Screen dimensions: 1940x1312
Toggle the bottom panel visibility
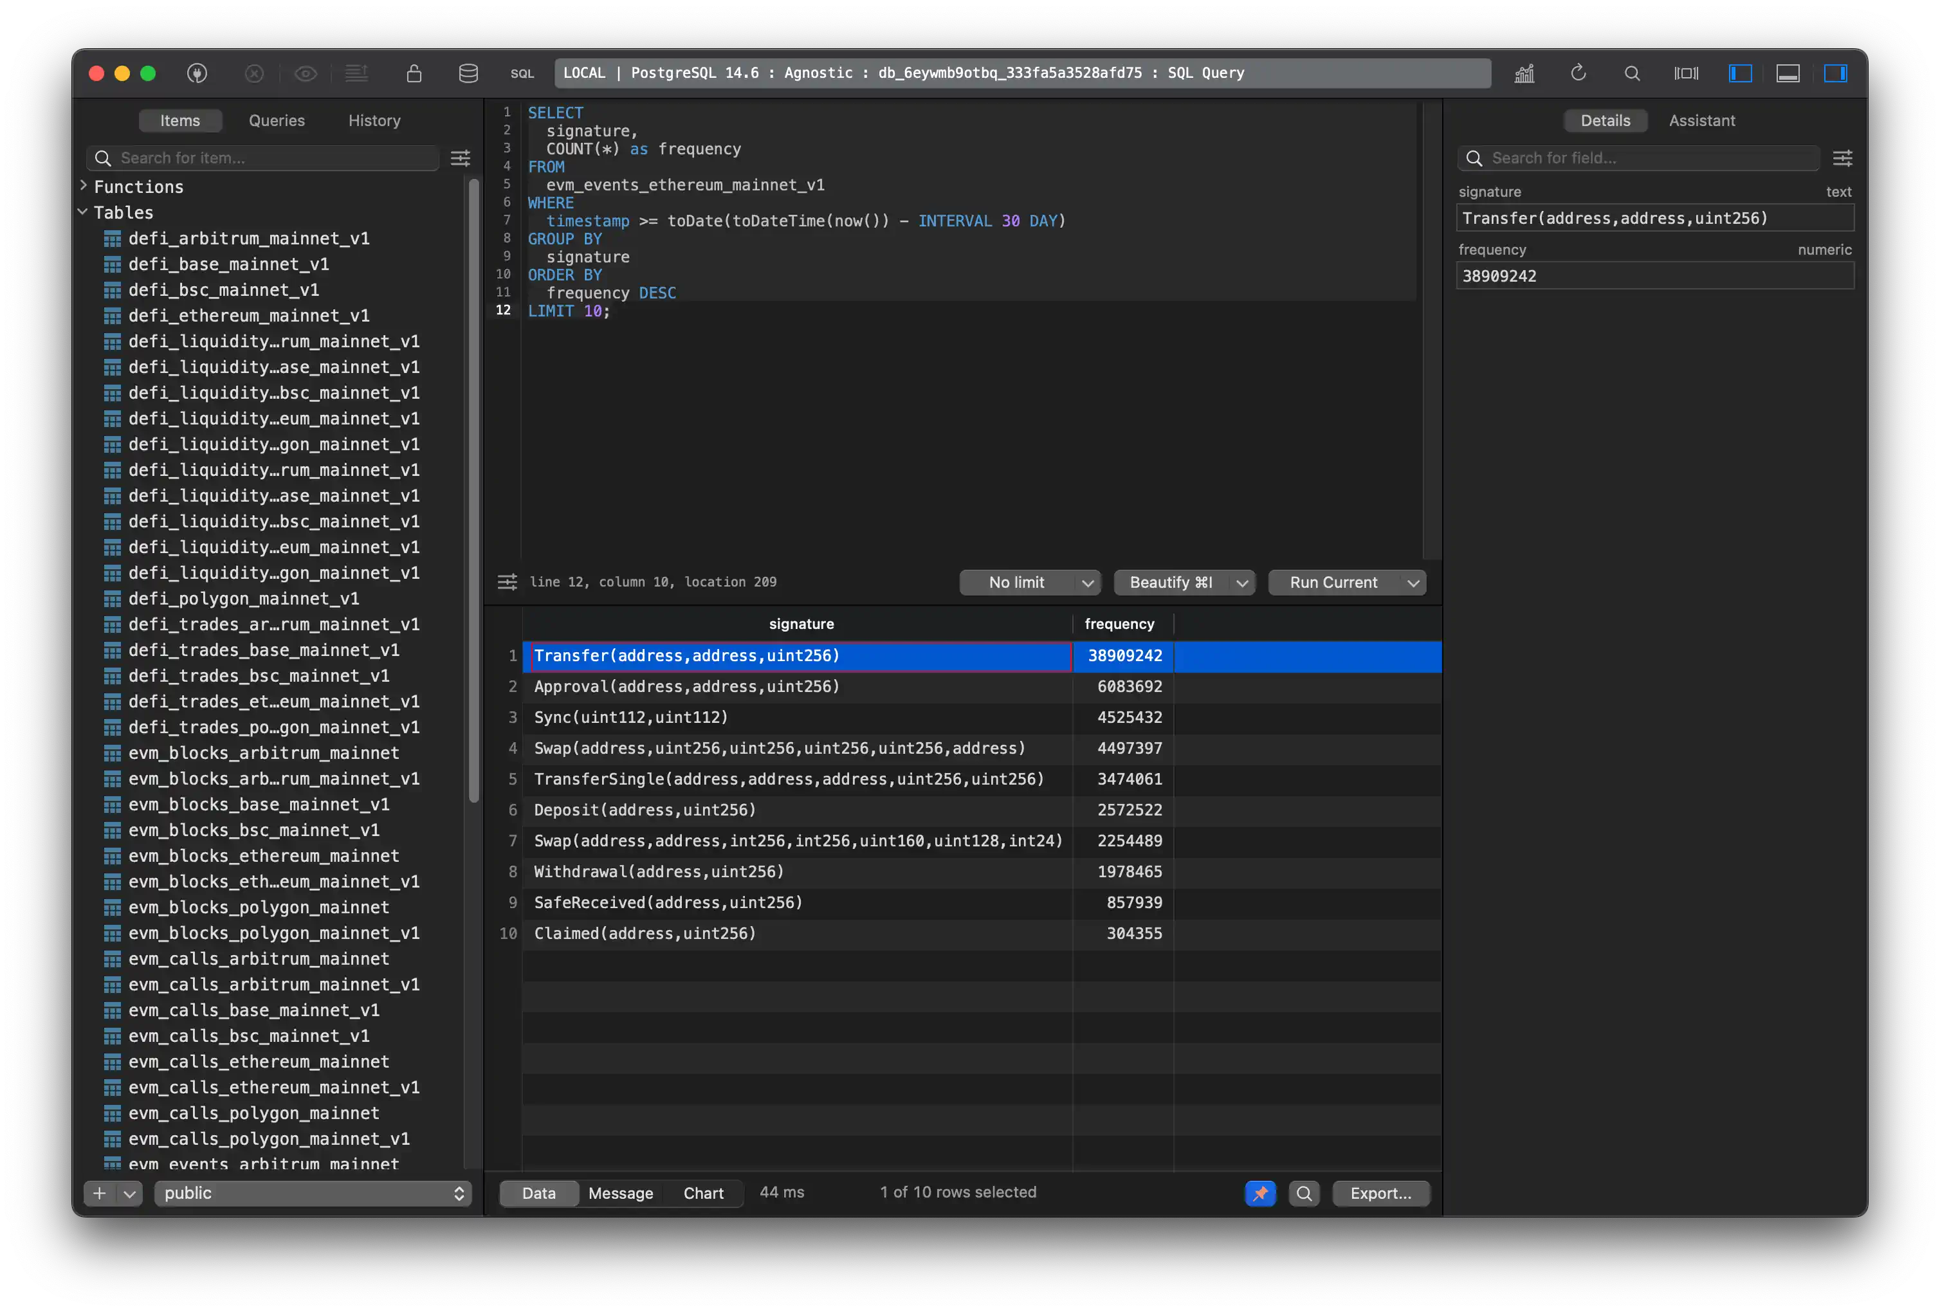[1788, 73]
